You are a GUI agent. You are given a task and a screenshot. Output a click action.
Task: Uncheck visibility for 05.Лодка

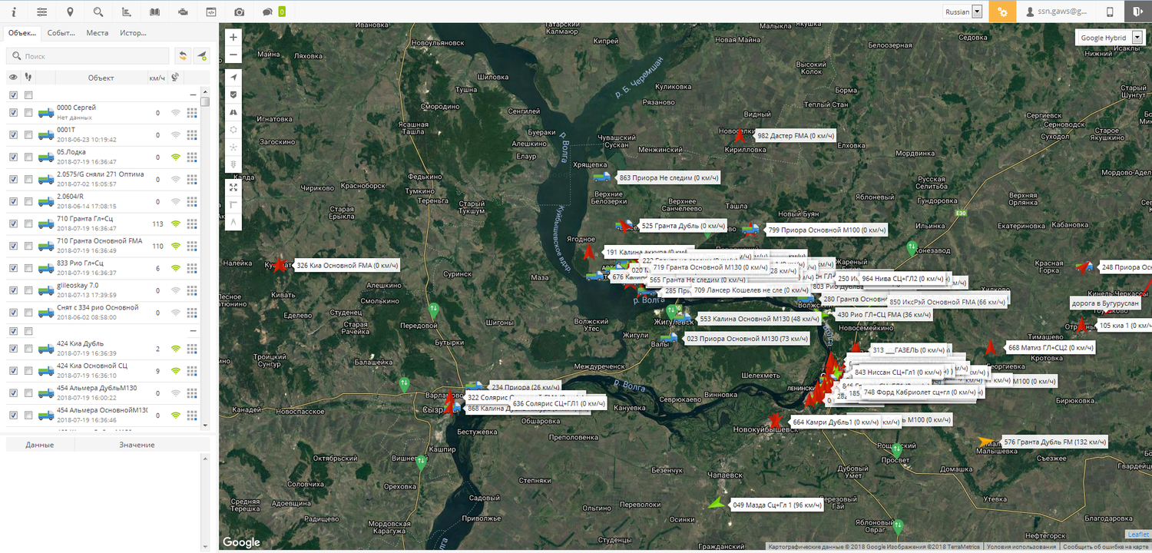(13, 157)
